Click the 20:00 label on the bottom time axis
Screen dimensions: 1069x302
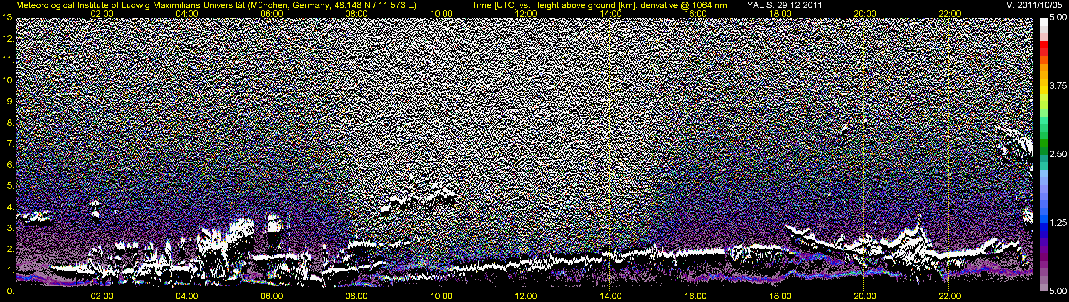pos(865,296)
